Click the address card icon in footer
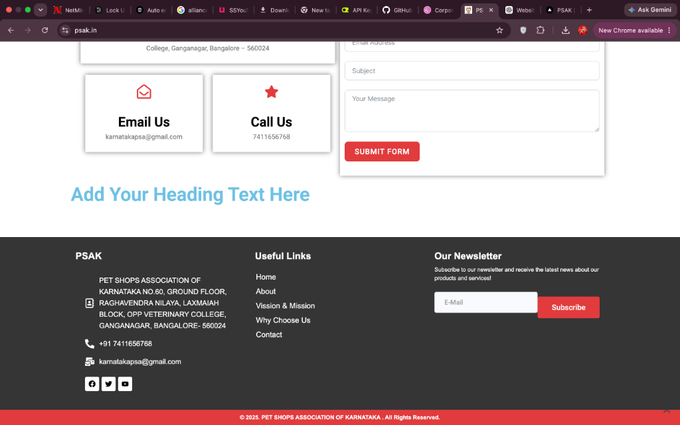 coord(90,303)
